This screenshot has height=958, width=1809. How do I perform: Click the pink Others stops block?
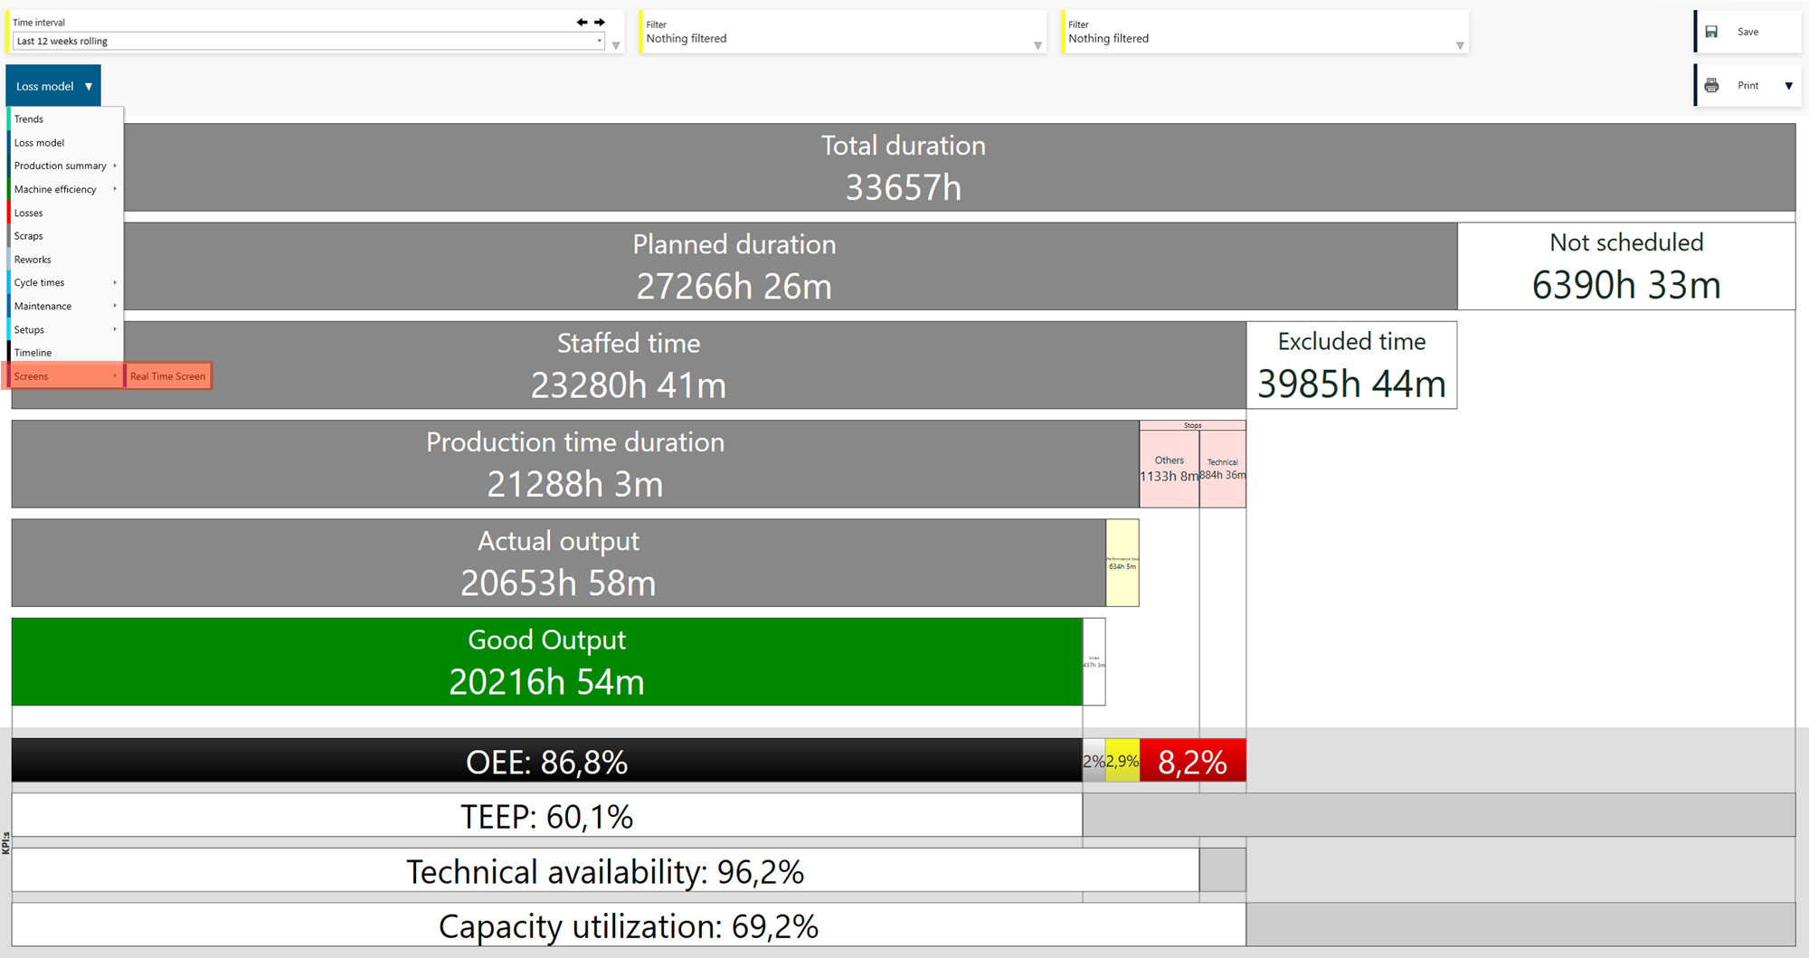click(x=1169, y=468)
